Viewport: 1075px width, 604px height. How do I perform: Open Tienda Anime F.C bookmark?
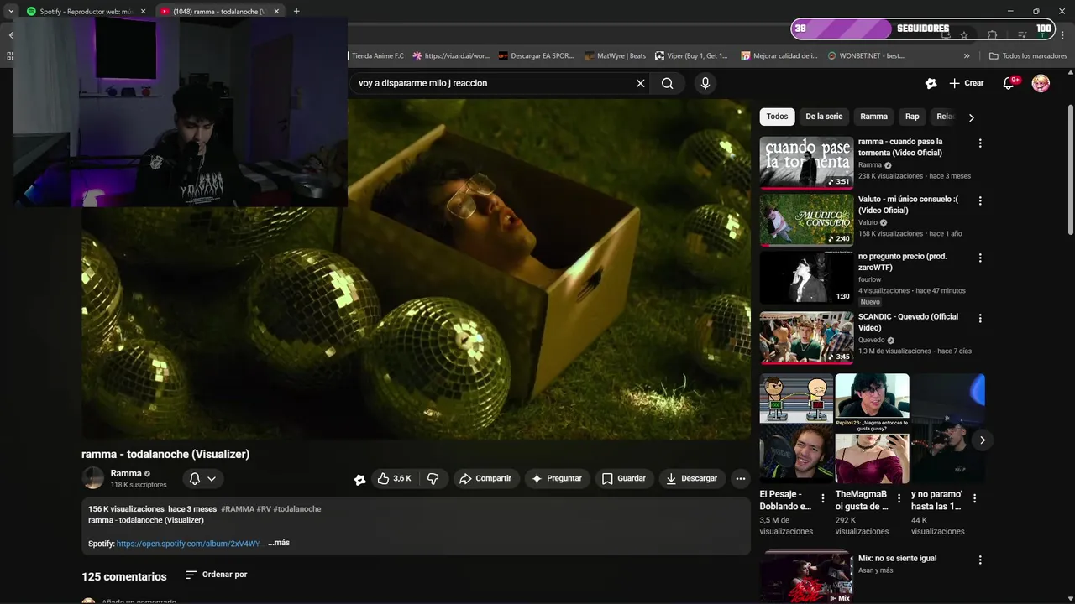pos(377,56)
